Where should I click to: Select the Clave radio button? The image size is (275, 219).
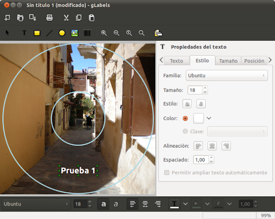click(x=185, y=132)
